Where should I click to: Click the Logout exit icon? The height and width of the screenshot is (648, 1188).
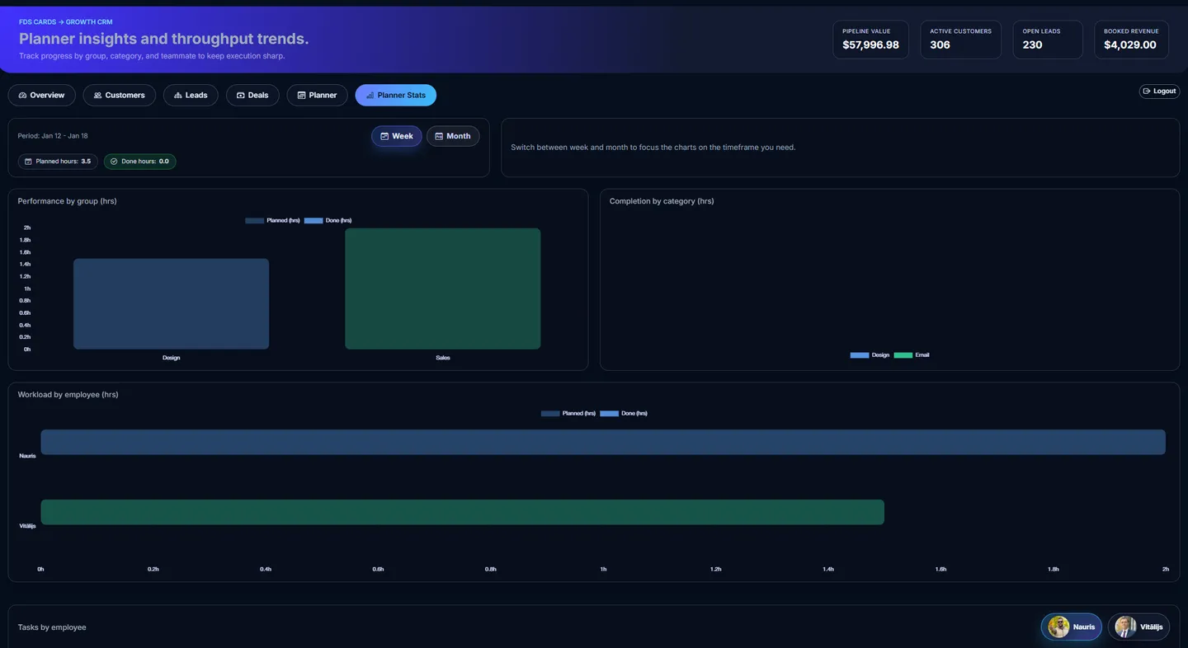pyautogui.click(x=1147, y=91)
